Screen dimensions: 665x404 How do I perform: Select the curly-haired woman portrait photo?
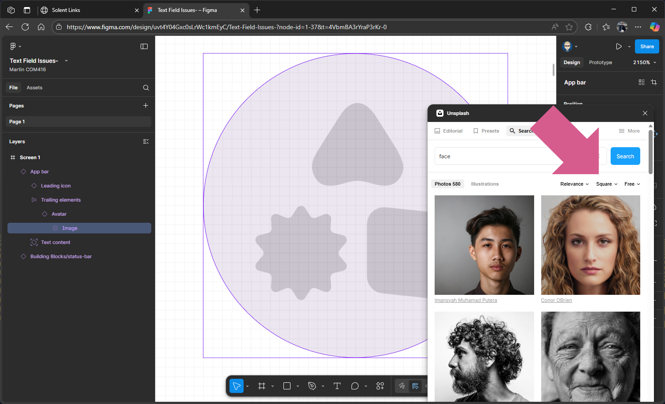click(x=590, y=245)
